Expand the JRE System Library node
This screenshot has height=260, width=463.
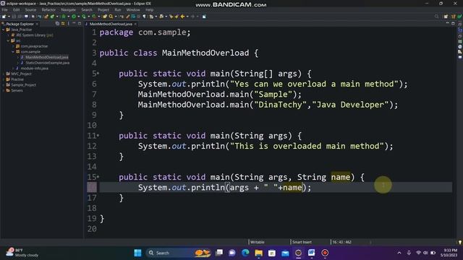(x=9, y=35)
